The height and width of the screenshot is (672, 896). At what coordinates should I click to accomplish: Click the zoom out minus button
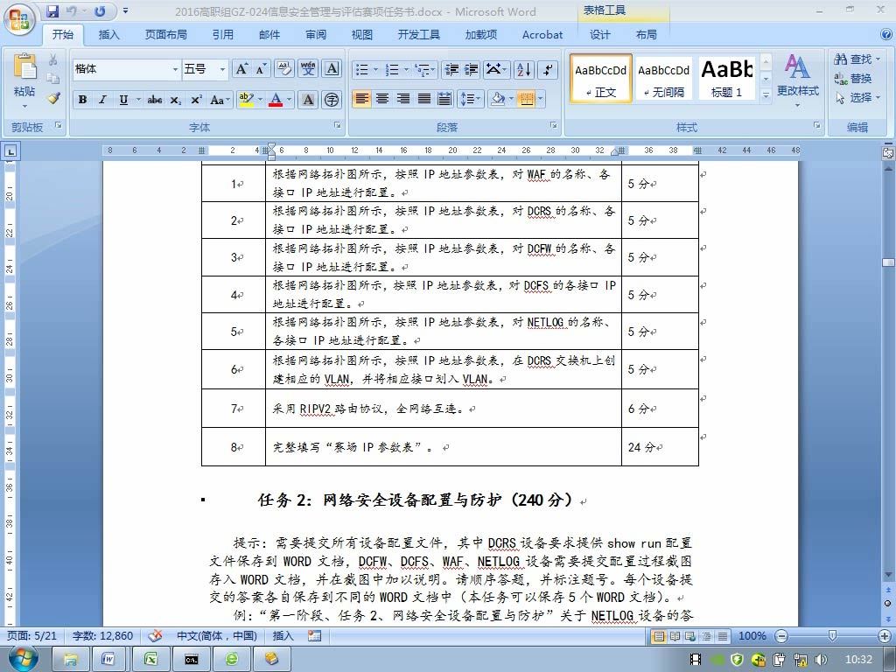pos(781,635)
